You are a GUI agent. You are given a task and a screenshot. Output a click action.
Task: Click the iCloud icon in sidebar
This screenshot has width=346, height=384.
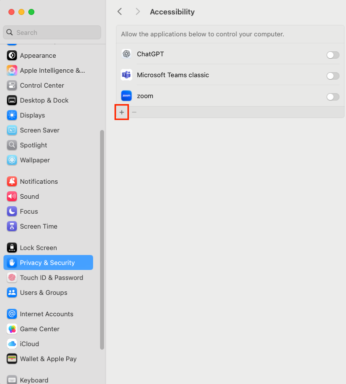click(12, 344)
